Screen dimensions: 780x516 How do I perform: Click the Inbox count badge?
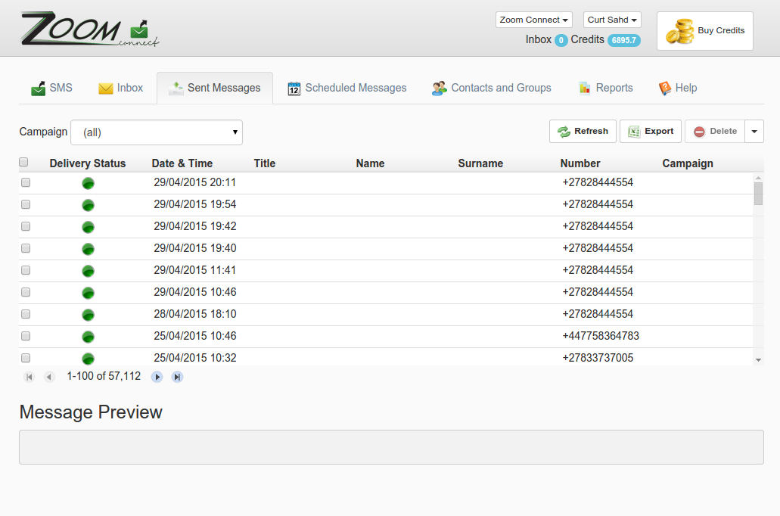pos(561,40)
